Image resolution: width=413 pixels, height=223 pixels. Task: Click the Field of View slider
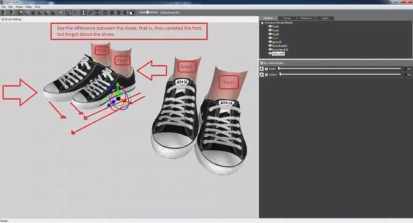tap(149, 12)
